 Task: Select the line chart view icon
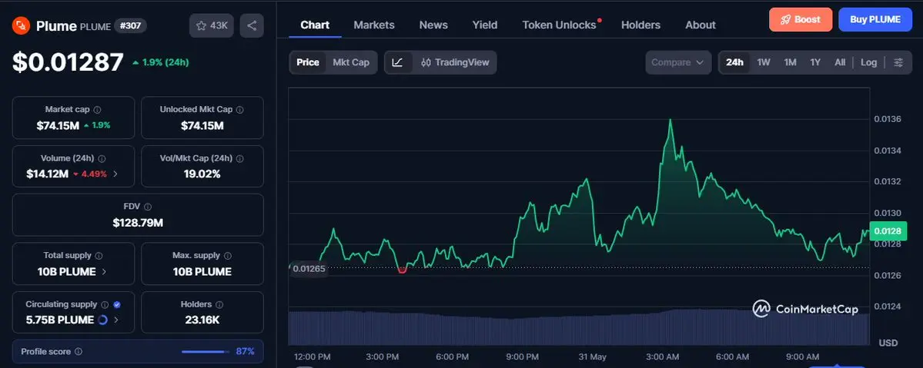(x=398, y=62)
